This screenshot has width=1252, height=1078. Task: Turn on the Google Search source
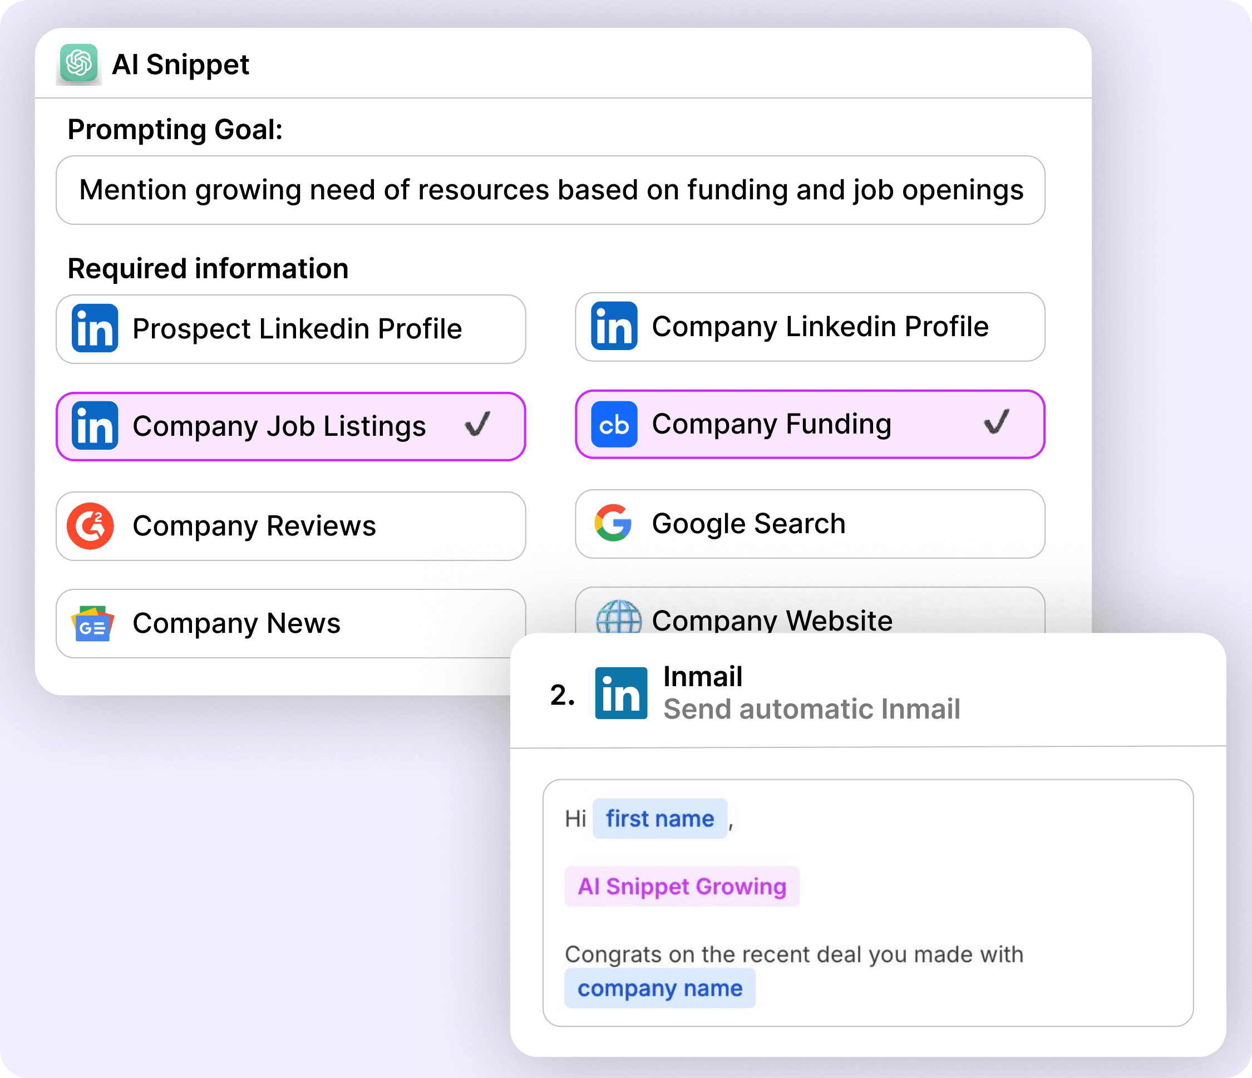[x=810, y=524]
